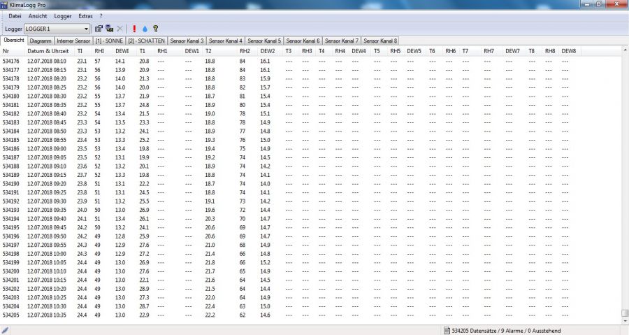The height and width of the screenshot is (335, 629).
Task: Open the Extras menu
Action: [x=85, y=15]
